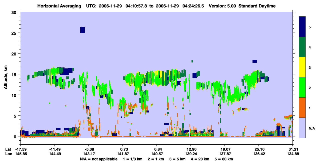Click the bright green level 2 legend swatch

tap(302, 87)
